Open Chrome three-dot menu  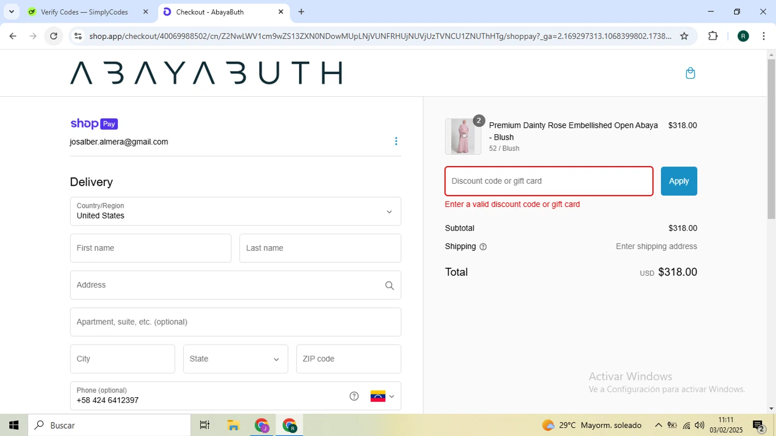[x=764, y=36]
